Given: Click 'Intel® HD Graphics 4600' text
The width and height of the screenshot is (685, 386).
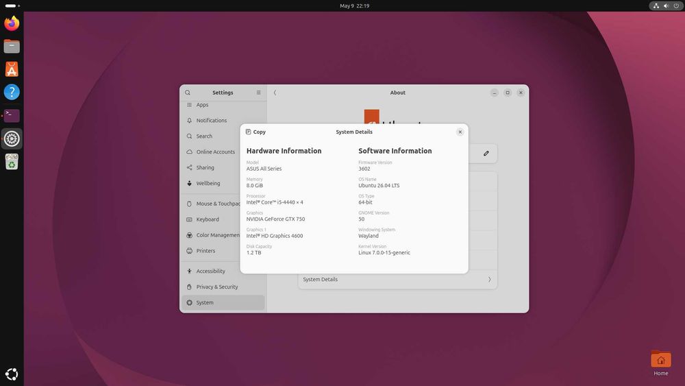Looking at the screenshot, I should tap(275, 236).
